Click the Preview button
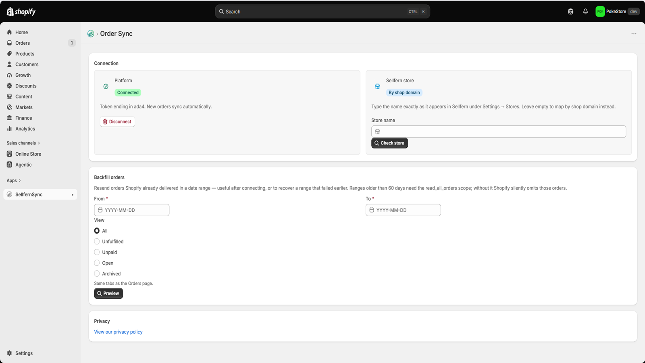Image resolution: width=645 pixels, height=363 pixels. [108, 294]
